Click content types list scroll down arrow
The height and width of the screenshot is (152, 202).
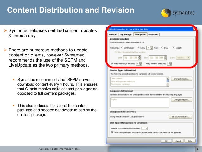coord(168,85)
